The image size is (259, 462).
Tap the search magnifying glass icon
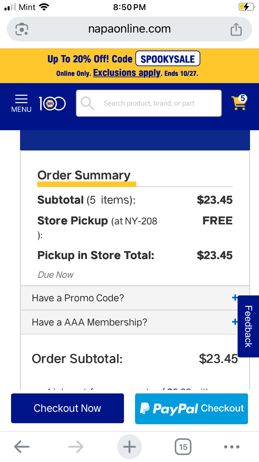87,103
